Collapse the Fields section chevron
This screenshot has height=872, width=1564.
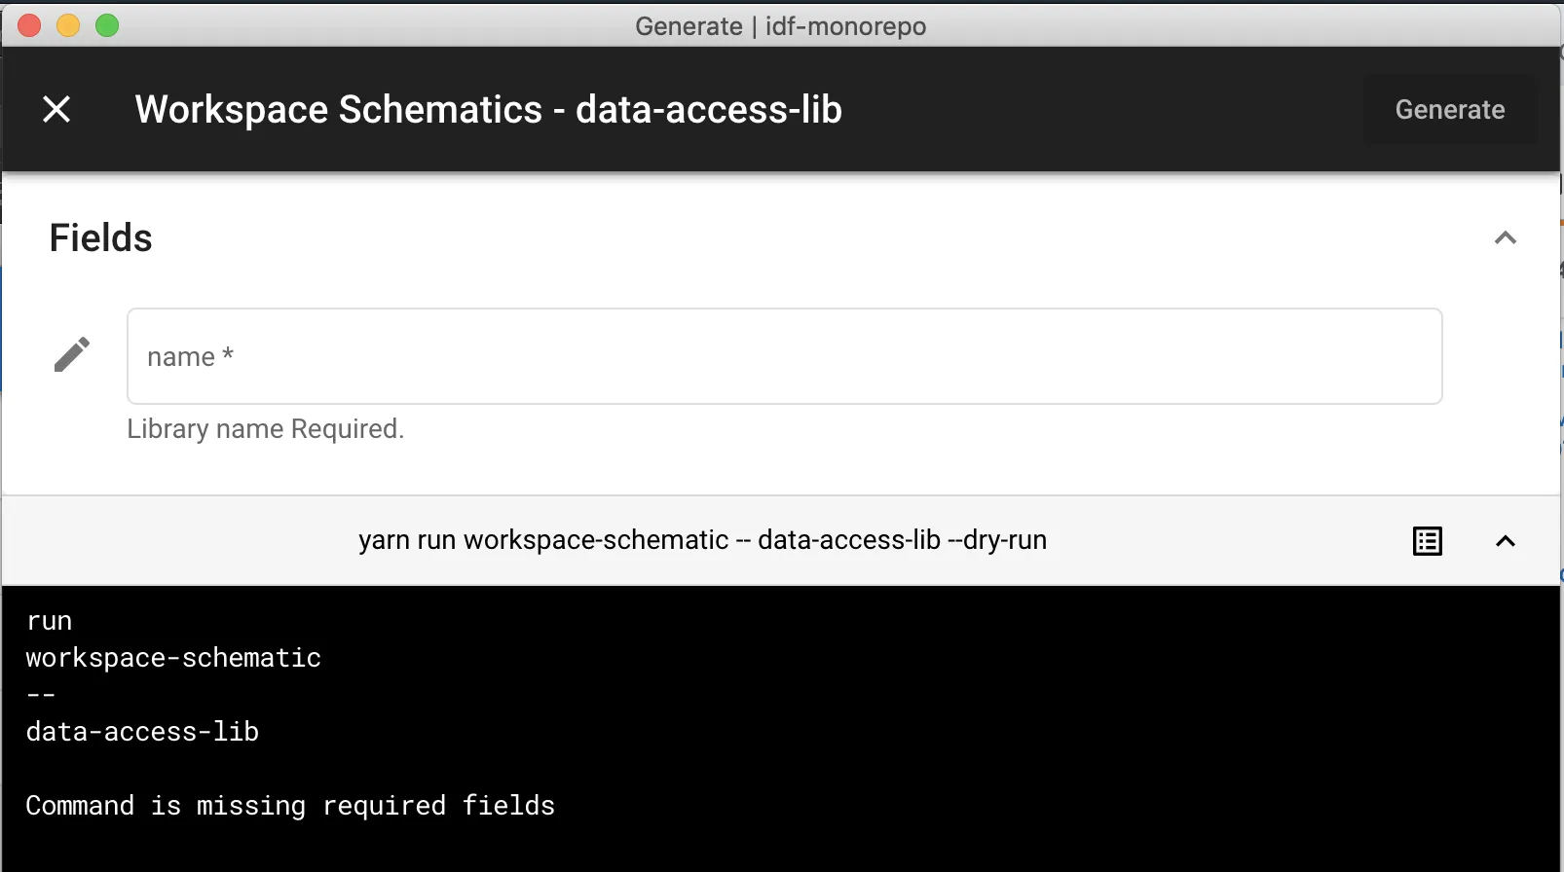pyautogui.click(x=1505, y=238)
